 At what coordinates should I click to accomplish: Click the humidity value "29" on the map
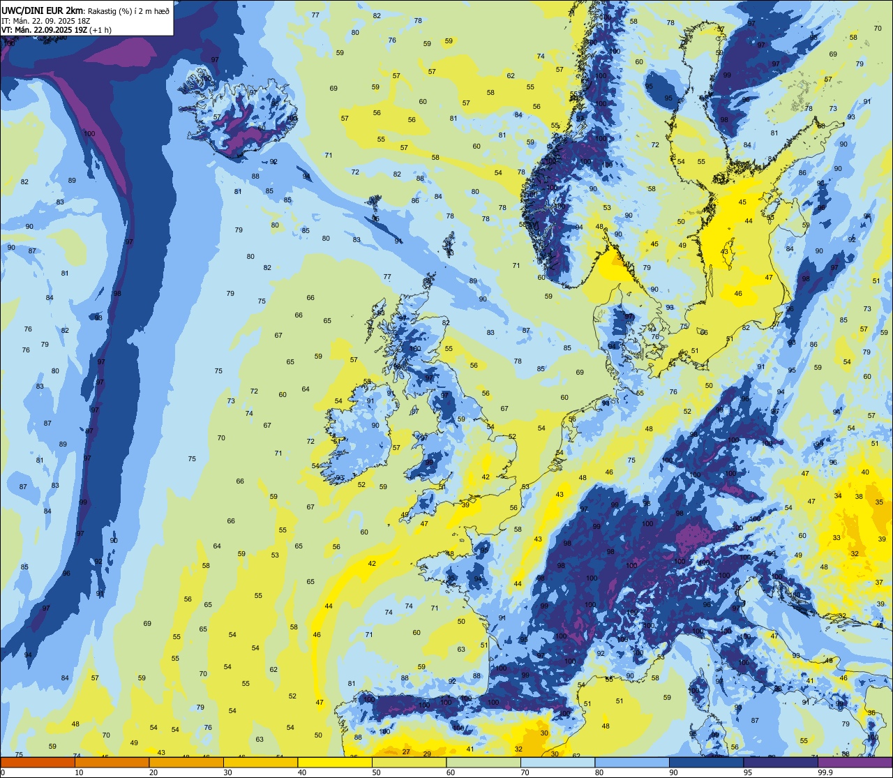point(427,754)
